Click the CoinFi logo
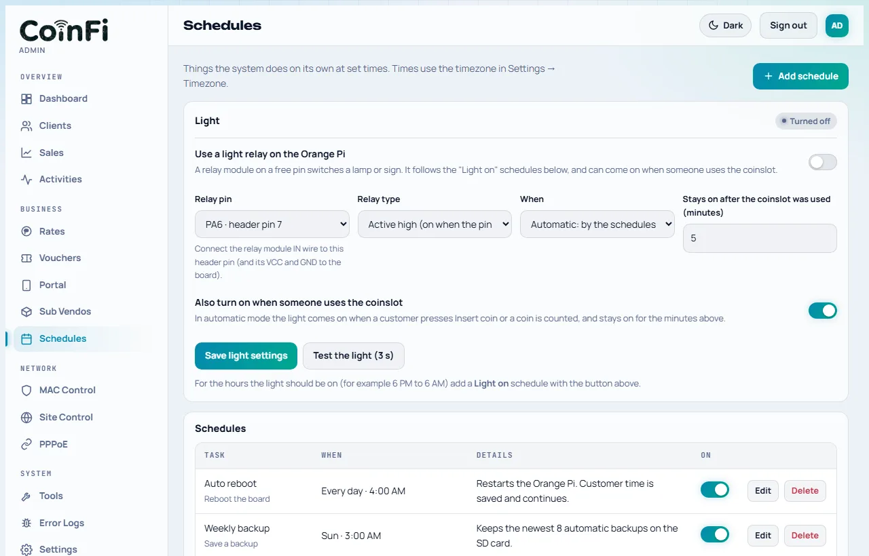 (x=64, y=31)
